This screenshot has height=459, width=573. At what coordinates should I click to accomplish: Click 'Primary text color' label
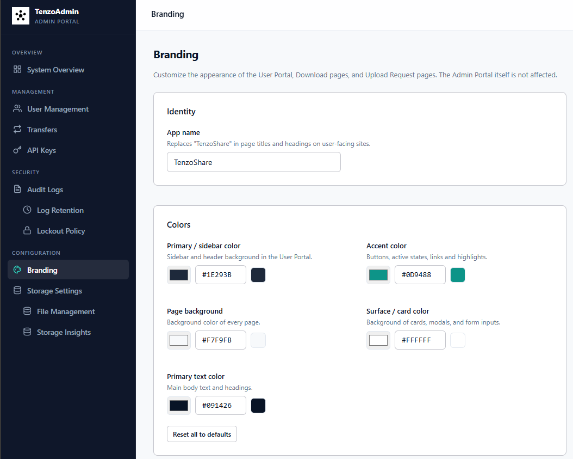click(x=196, y=376)
